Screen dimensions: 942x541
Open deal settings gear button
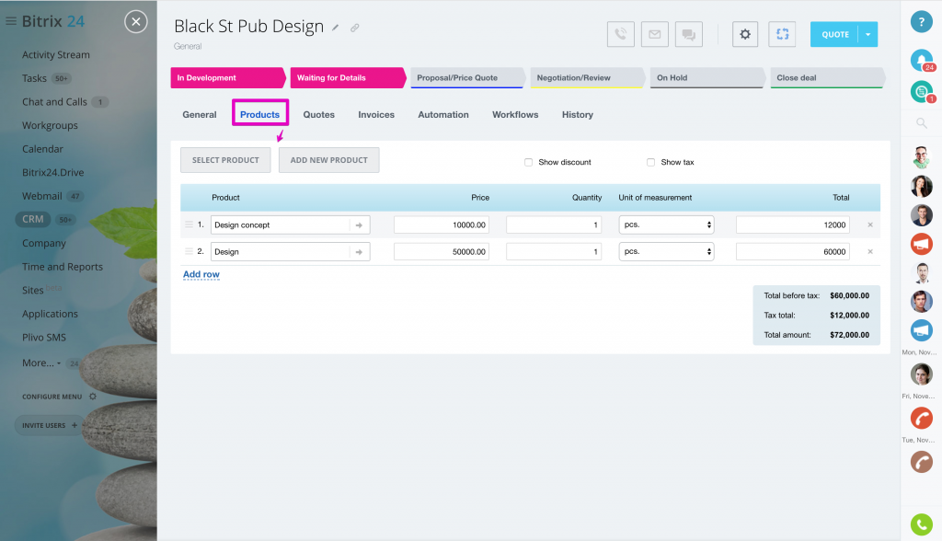click(745, 34)
